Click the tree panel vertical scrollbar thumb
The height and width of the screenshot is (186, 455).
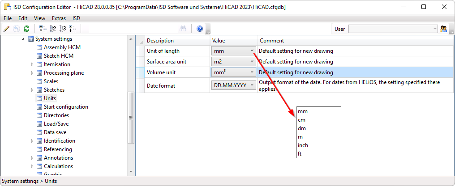click(x=131, y=117)
